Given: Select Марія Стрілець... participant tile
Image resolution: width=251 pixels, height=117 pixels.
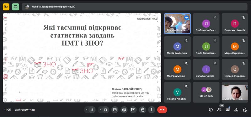Looking at the screenshot, I should point(235,47).
